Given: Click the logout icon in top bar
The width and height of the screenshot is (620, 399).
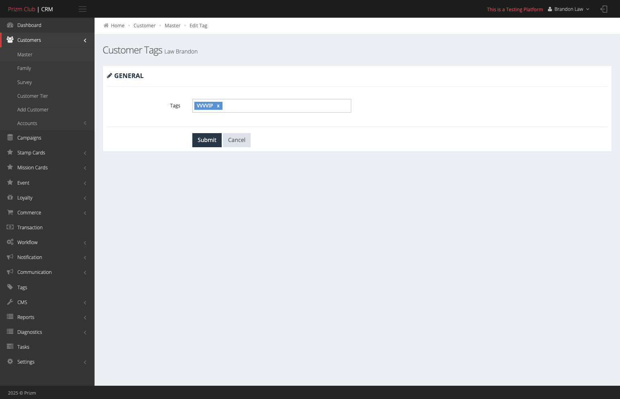Looking at the screenshot, I should [x=604, y=9].
